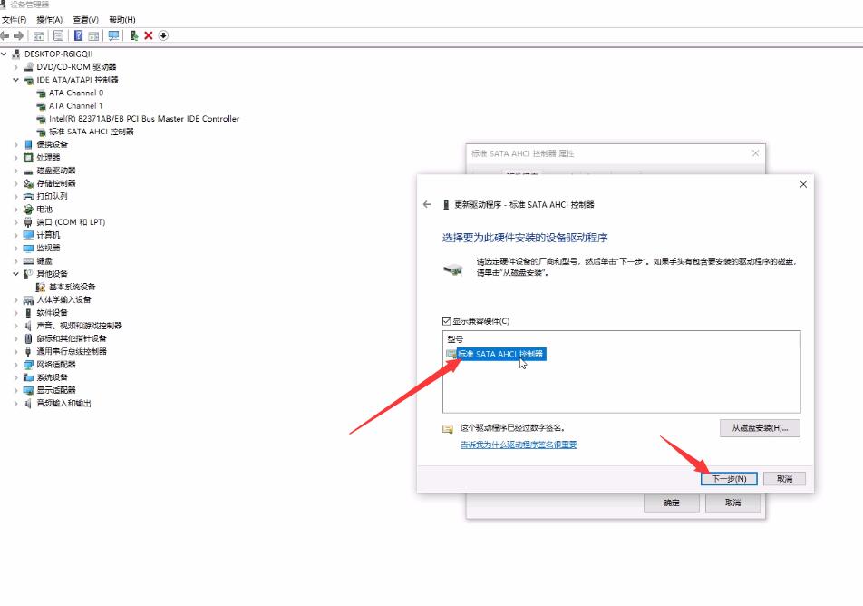Expand the 磁盘驱动器 node
This screenshot has height=606, width=863.
[x=16, y=171]
